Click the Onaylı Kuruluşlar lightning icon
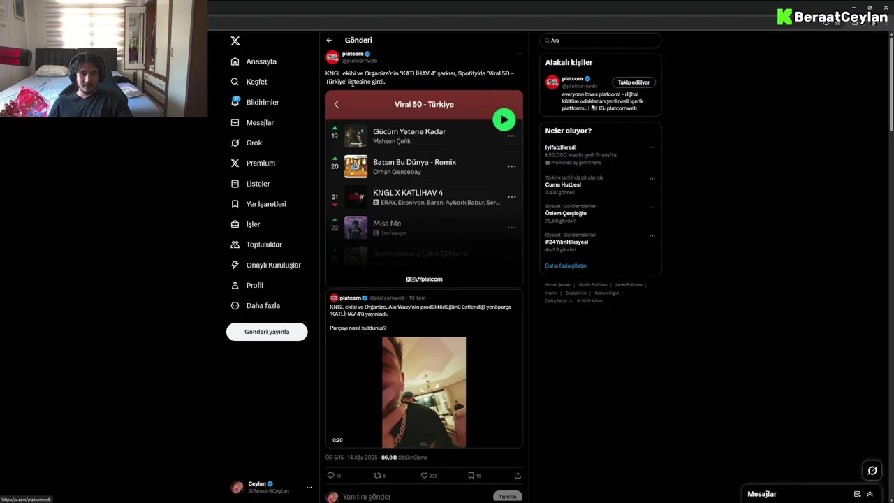The image size is (894, 503). 235,265
